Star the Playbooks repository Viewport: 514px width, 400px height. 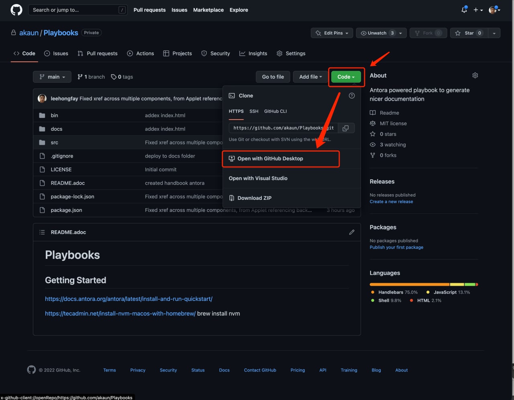click(469, 33)
